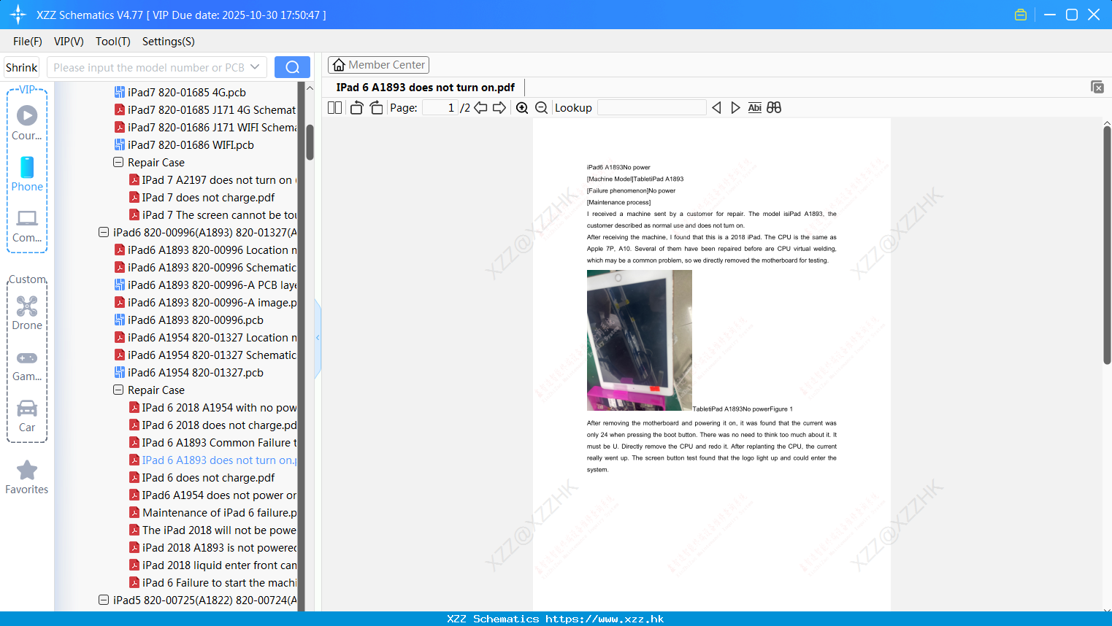Screen dimensions: 1112x626
Task: Click the file tree vertical scrollbar
Action: coord(310,142)
